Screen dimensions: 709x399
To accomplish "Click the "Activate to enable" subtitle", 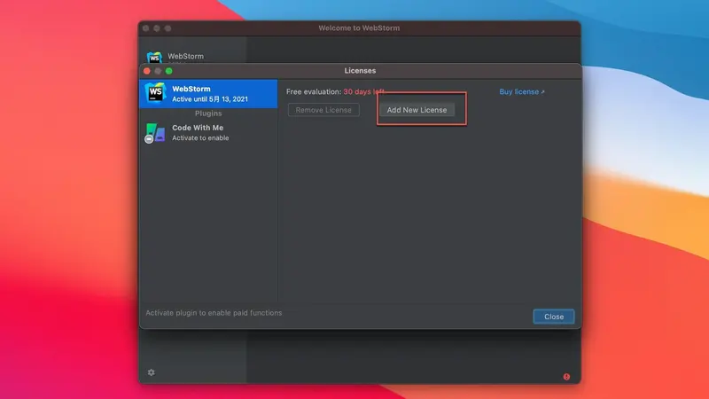I will [200, 138].
